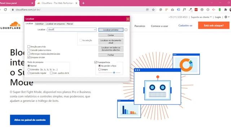
Task: Select the Normal search mode radio
Action: 29,66
